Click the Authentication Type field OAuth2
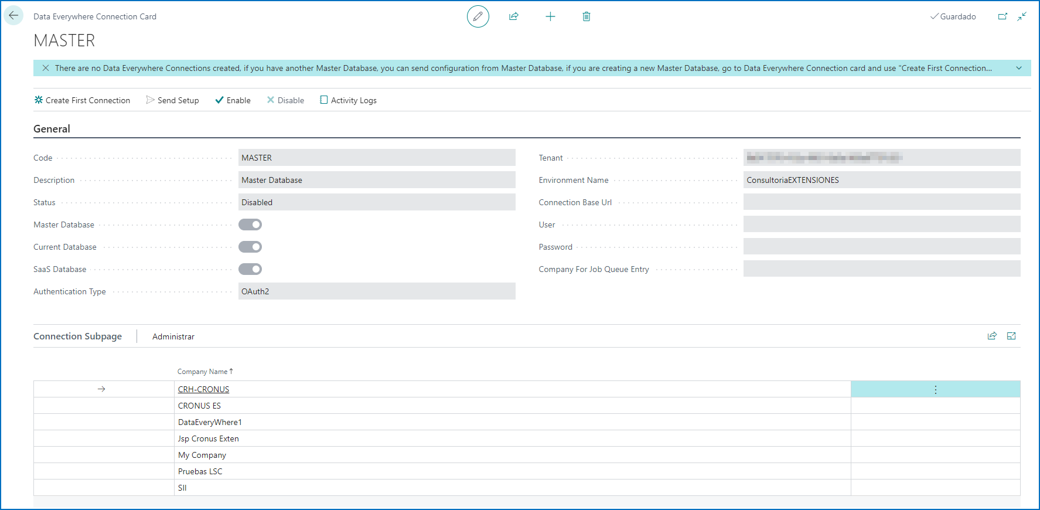 [377, 291]
